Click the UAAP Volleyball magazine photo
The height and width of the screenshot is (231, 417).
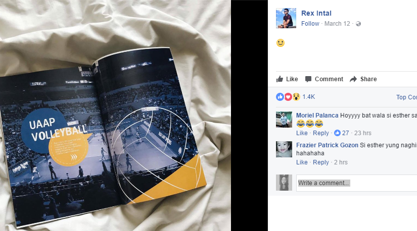pyautogui.click(x=115, y=115)
